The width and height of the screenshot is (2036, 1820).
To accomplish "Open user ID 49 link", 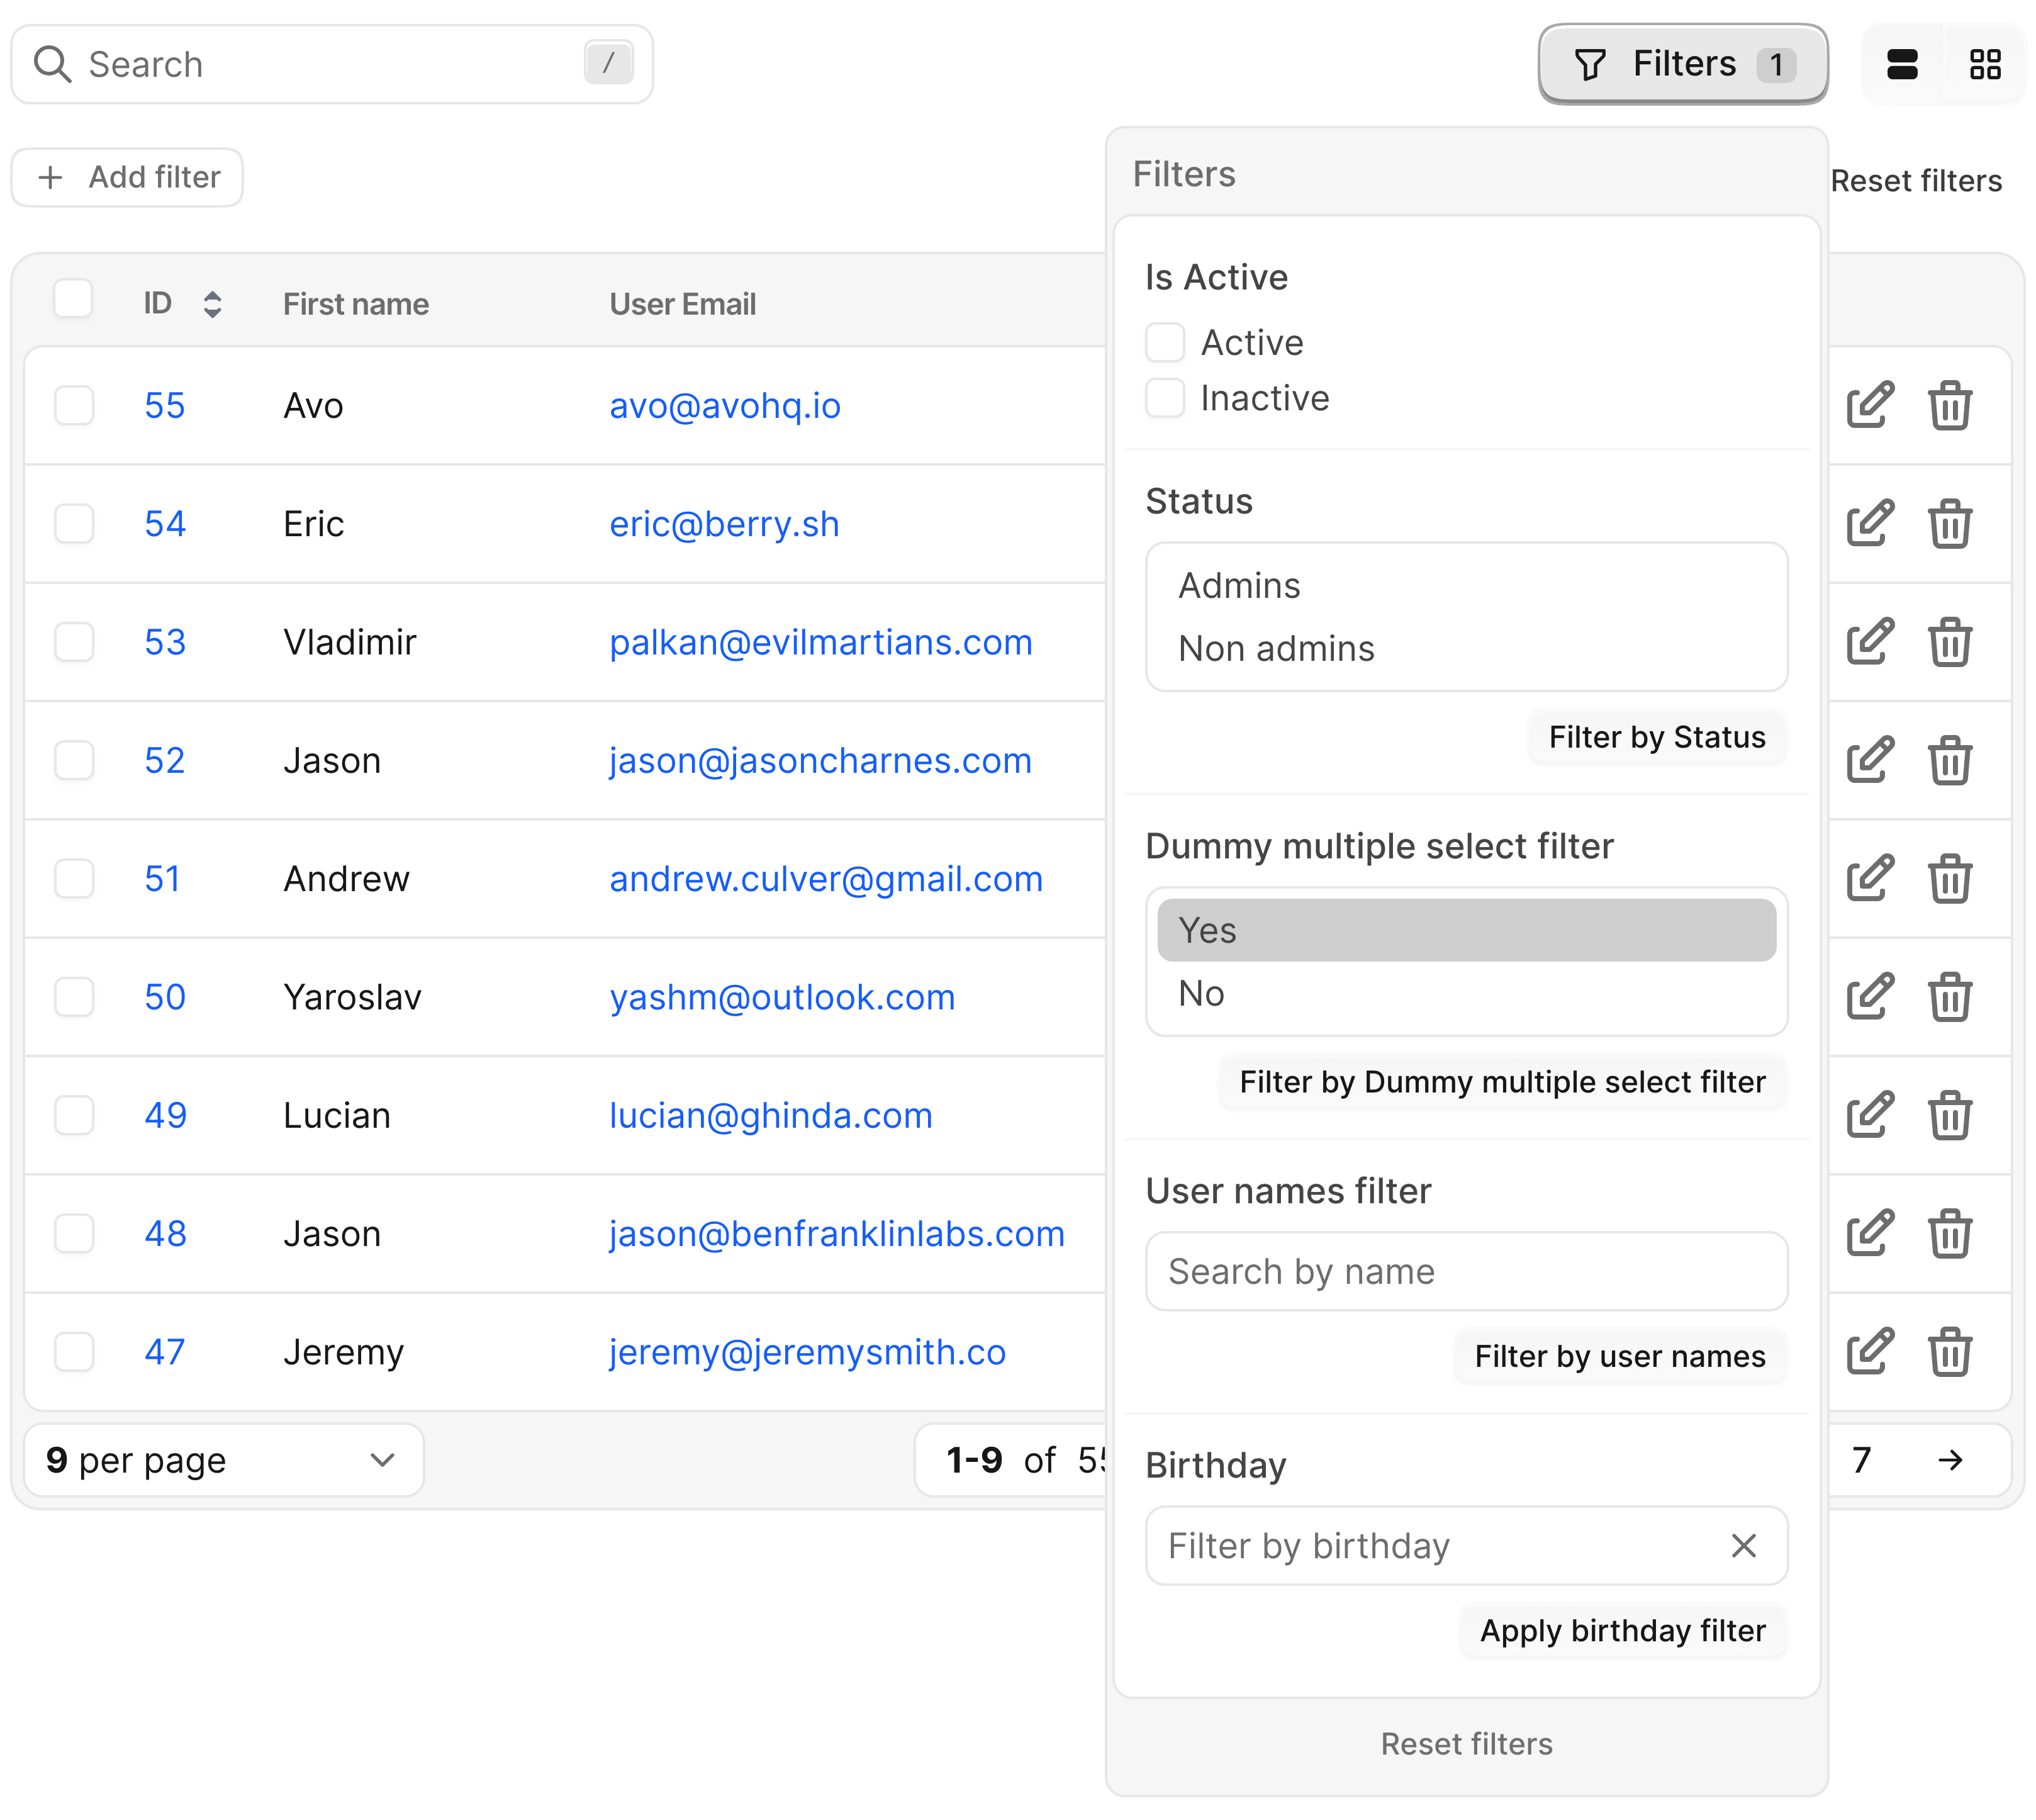I will point(165,1115).
